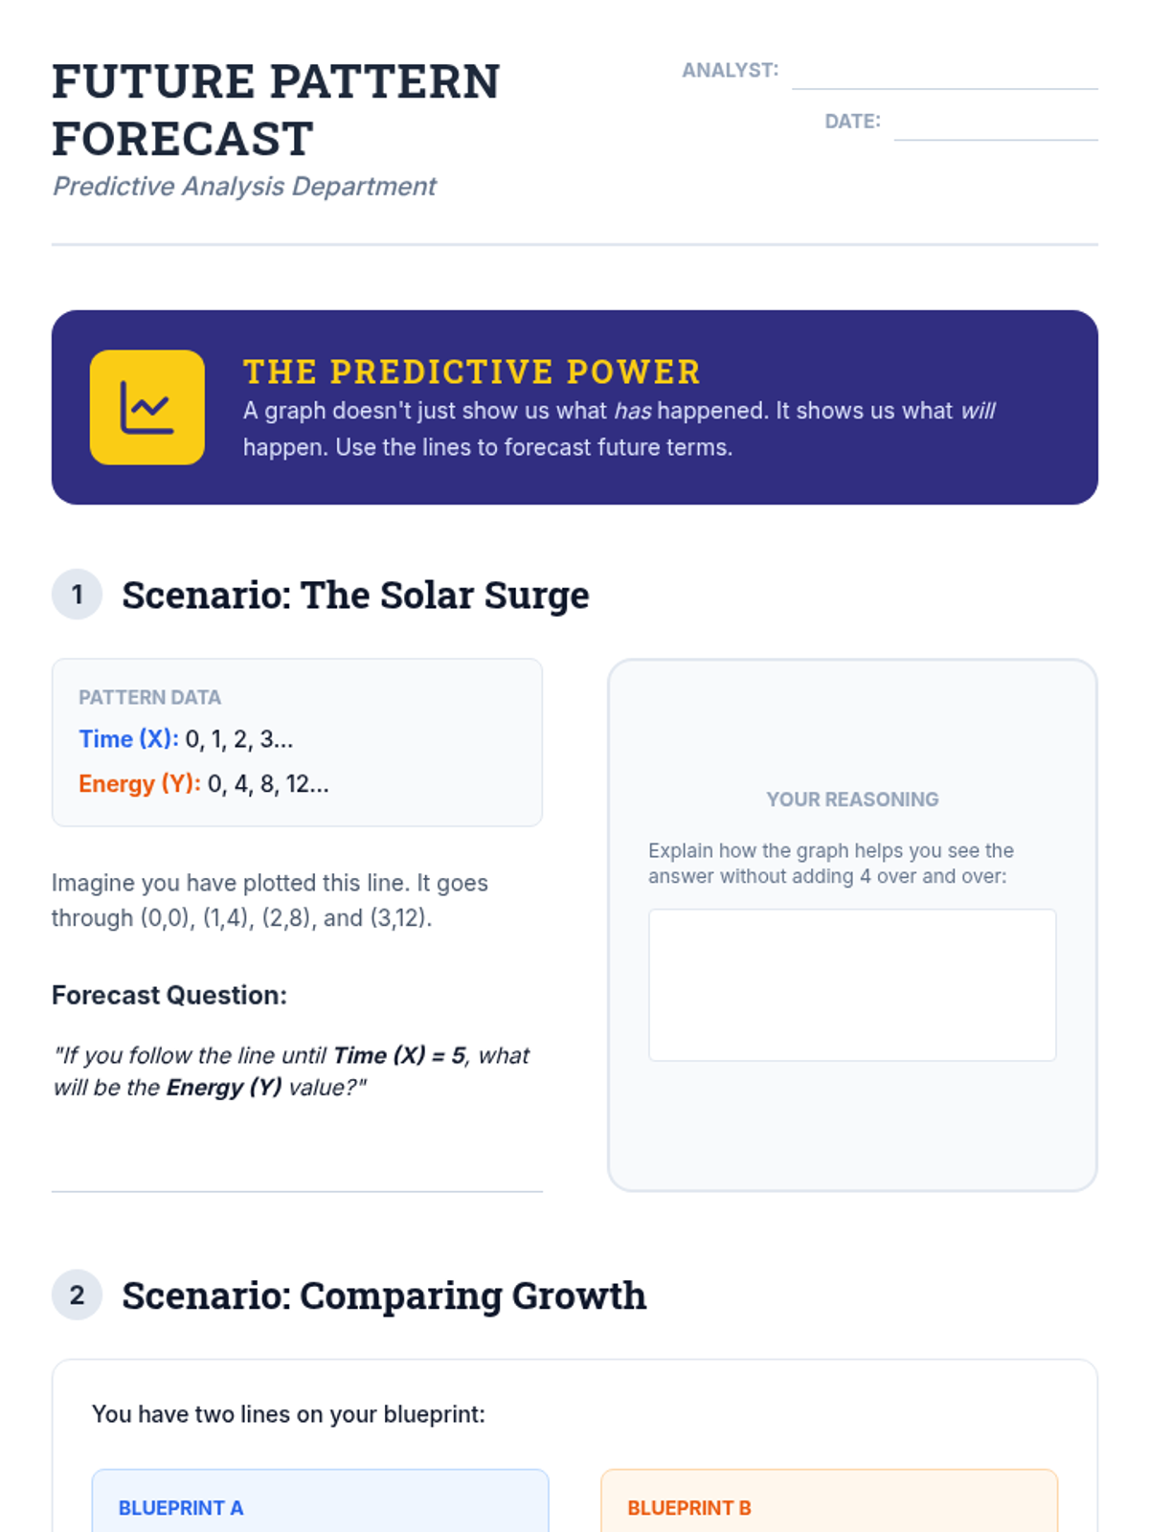Click the Predictive Analysis Department subtitle
Image resolution: width=1149 pixels, height=1532 pixels.
pyautogui.click(x=244, y=186)
